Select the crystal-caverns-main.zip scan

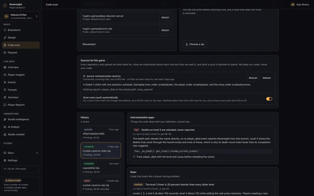point(100,151)
